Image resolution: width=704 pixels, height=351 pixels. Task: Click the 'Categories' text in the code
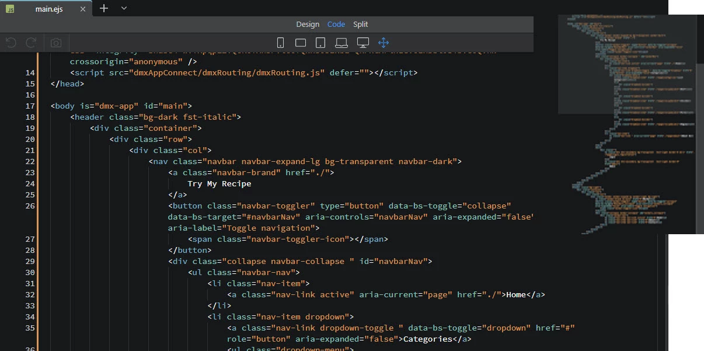click(428, 339)
